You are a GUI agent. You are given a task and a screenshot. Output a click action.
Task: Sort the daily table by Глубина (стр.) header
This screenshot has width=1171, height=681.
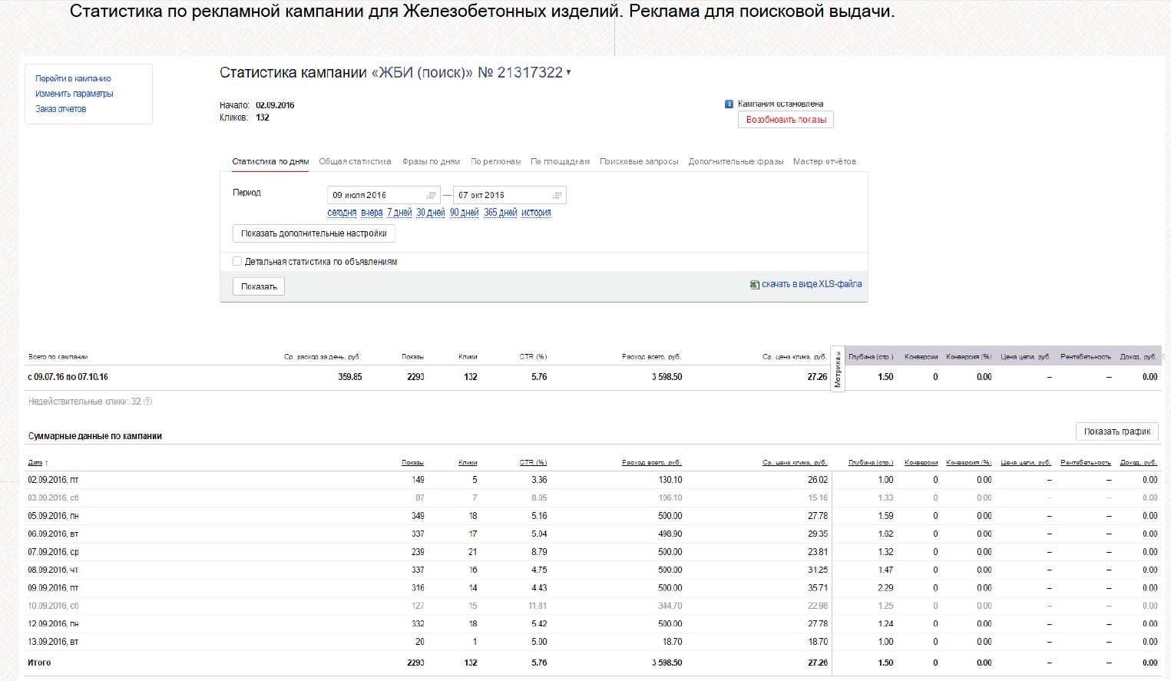click(x=871, y=463)
